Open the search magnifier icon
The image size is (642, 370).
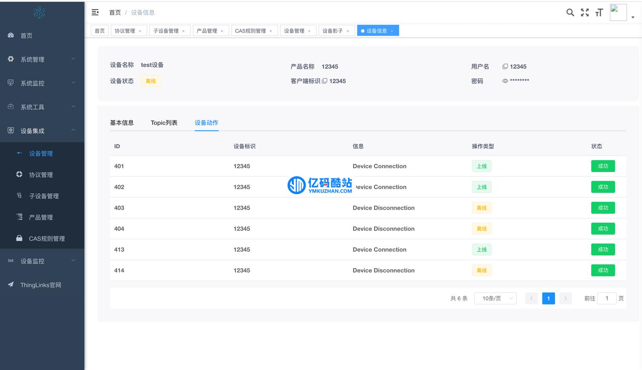pyautogui.click(x=570, y=12)
